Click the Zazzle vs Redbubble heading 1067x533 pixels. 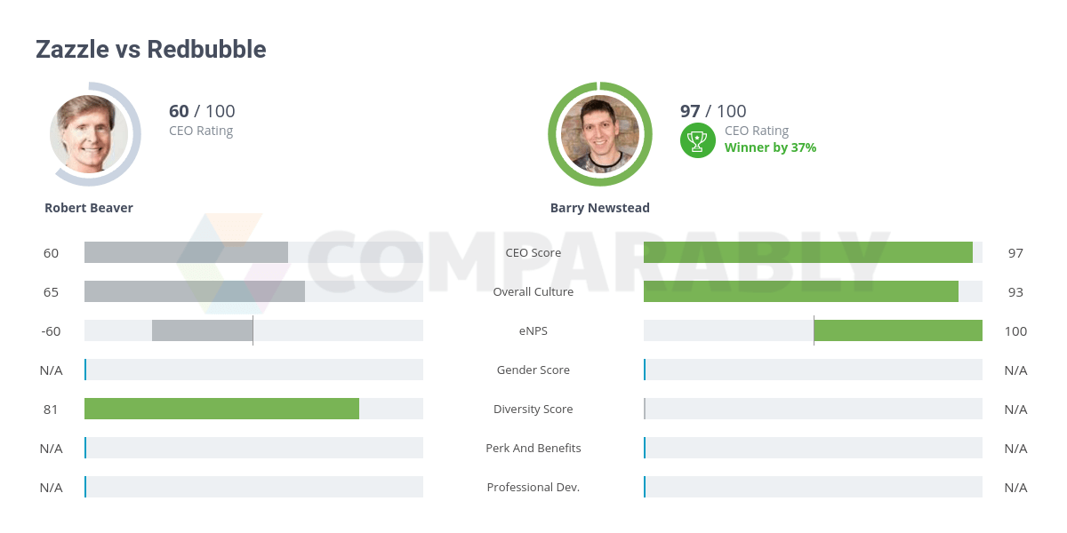pyautogui.click(x=151, y=49)
